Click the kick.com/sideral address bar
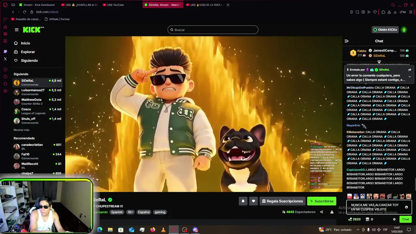Viewport: 416px width, 234px height. 47,12
